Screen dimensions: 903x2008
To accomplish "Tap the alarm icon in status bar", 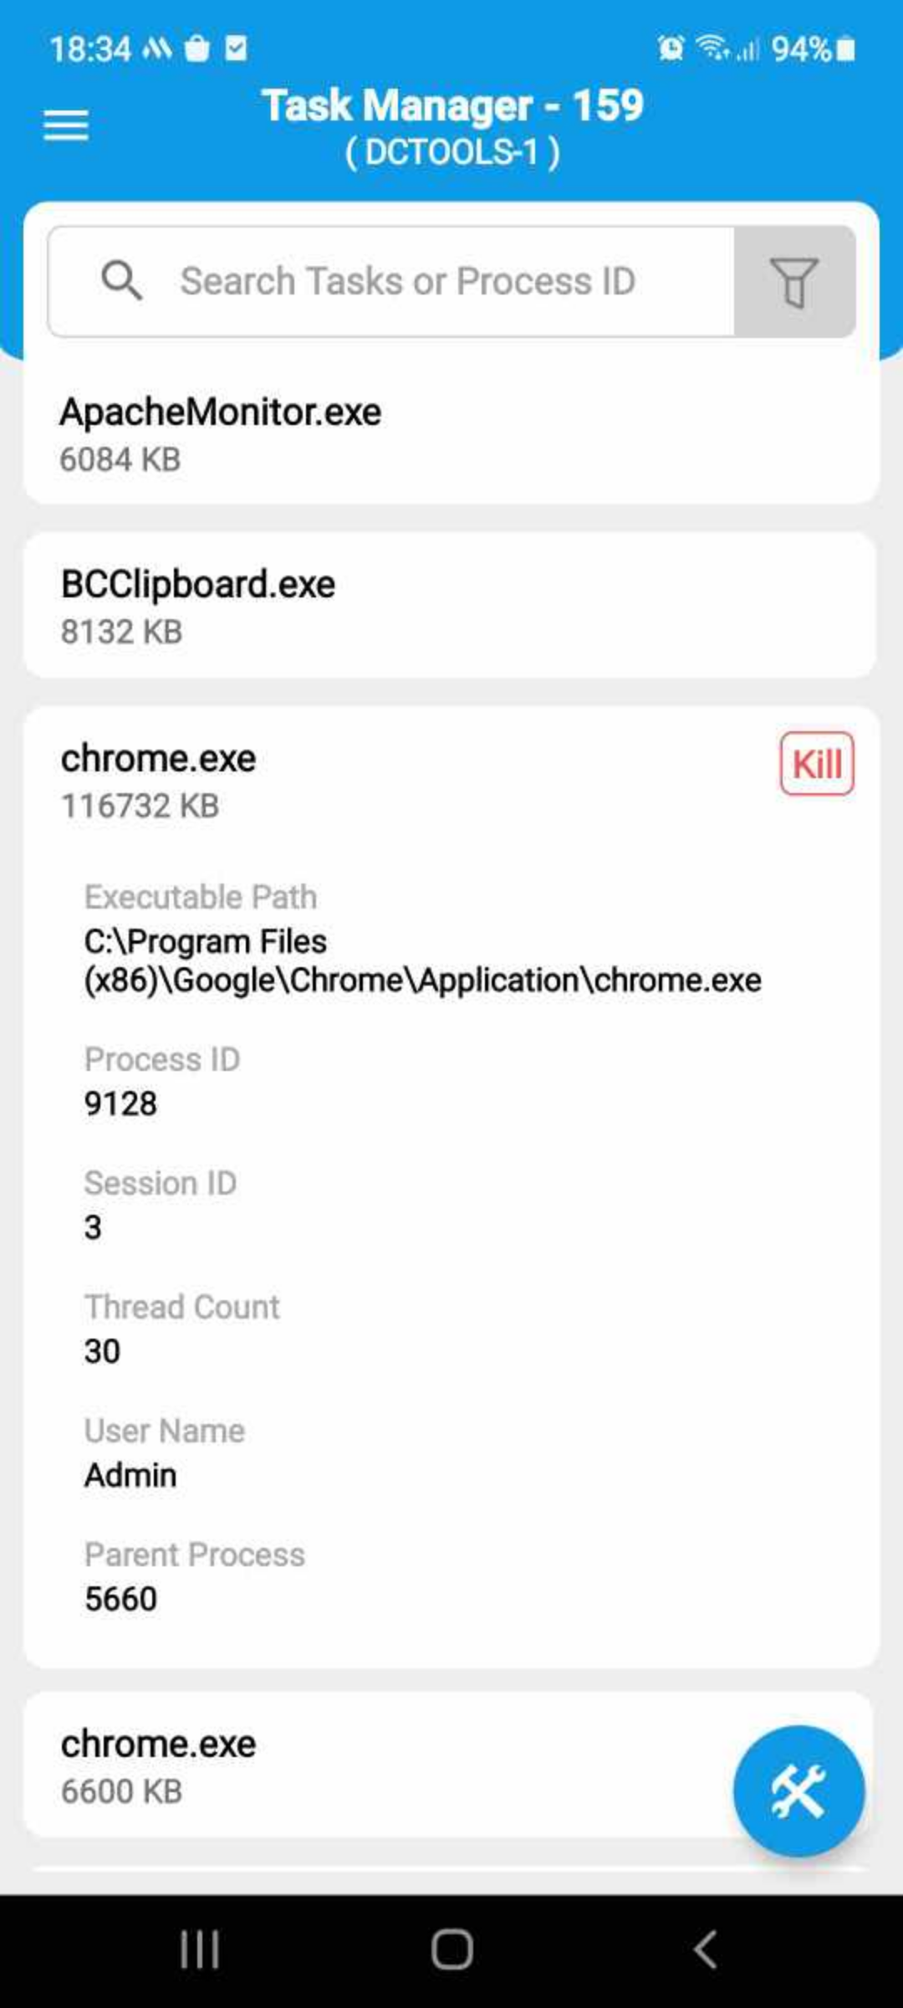I will pos(671,49).
